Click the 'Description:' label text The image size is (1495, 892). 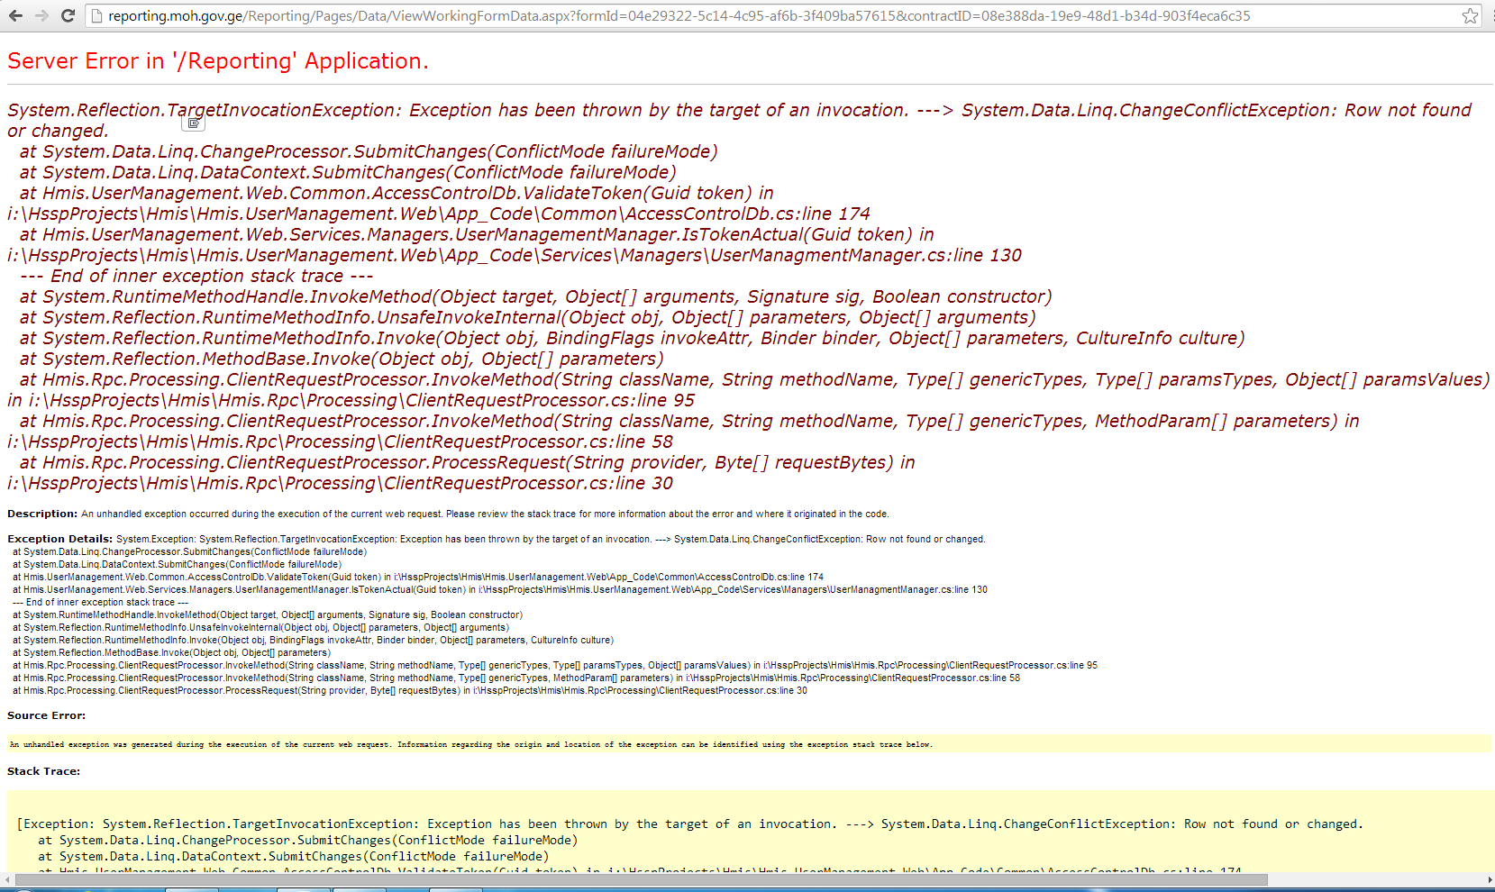point(42,514)
